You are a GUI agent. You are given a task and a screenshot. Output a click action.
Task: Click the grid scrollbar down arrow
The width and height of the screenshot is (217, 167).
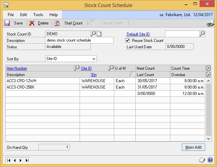(208, 138)
